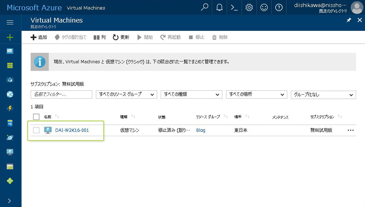The image size is (365, 207).
Task: Toggle the hamburger menu in the sidebar
Action: [10, 23]
